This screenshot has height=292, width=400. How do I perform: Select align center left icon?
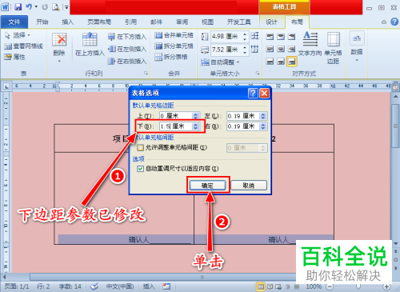[270, 49]
